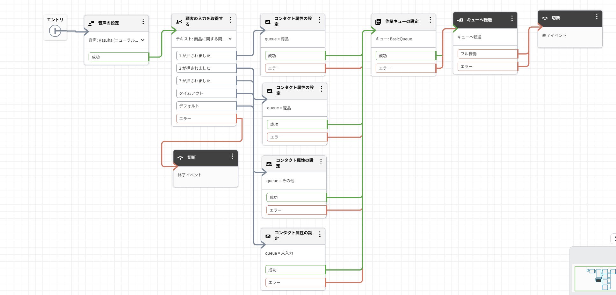The width and height of the screenshot is (616, 295).
Task: Select エラー branch of キューへ転送 block
Action: (x=488, y=66)
